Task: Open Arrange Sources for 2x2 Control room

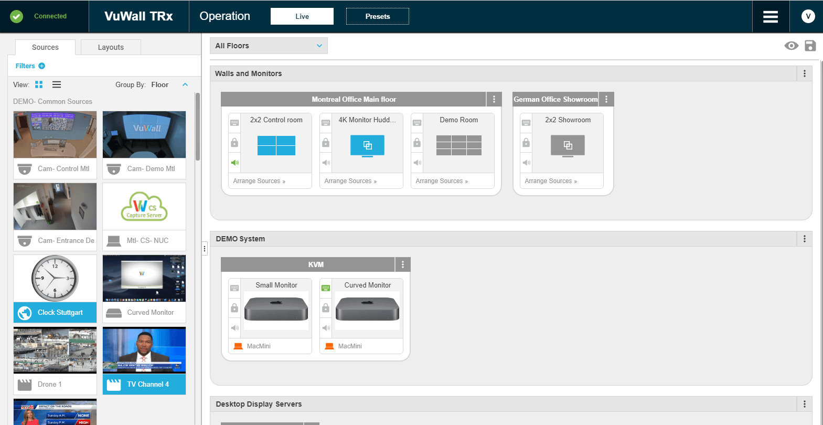Action: 259,181
